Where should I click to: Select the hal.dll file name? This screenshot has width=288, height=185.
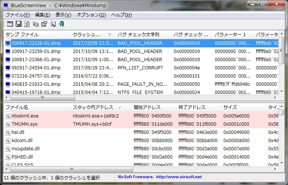(18, 132)
